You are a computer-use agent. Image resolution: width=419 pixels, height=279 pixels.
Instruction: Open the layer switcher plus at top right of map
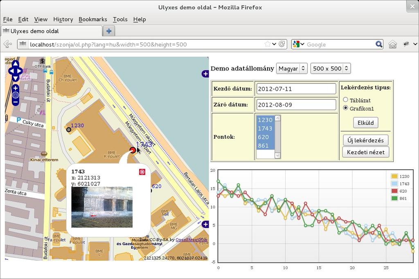coord(205,74)
